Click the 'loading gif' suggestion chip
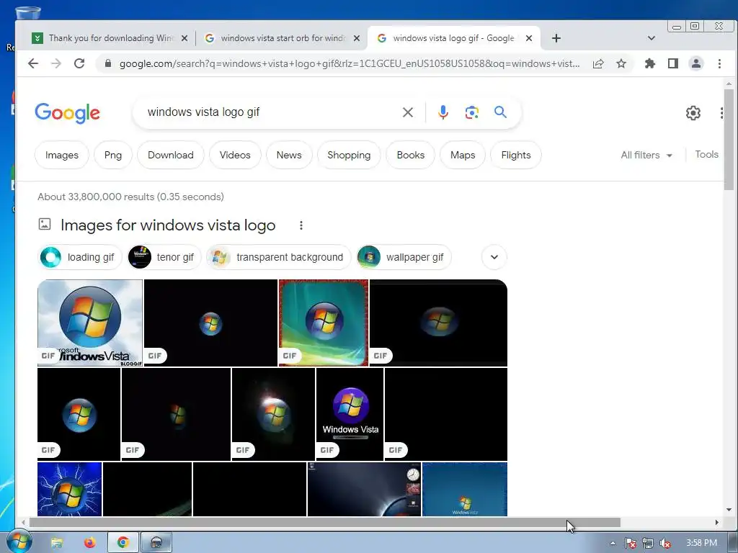This screenshot has width=738, height=553. pos(80,257)
